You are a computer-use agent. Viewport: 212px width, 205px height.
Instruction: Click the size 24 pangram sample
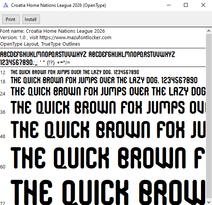click(x=108, y=91)
